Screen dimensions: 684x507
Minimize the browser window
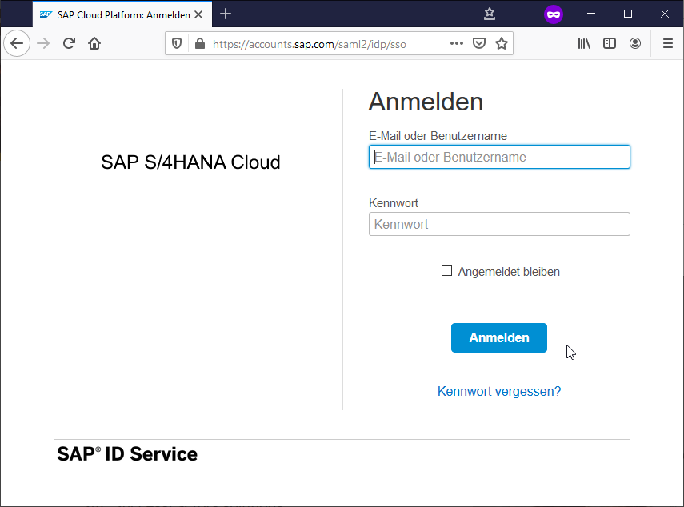(x=591, y=14)
